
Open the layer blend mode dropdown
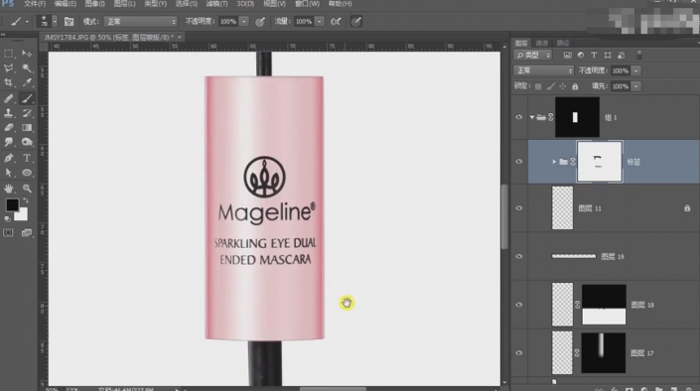[x=543, y=70]
